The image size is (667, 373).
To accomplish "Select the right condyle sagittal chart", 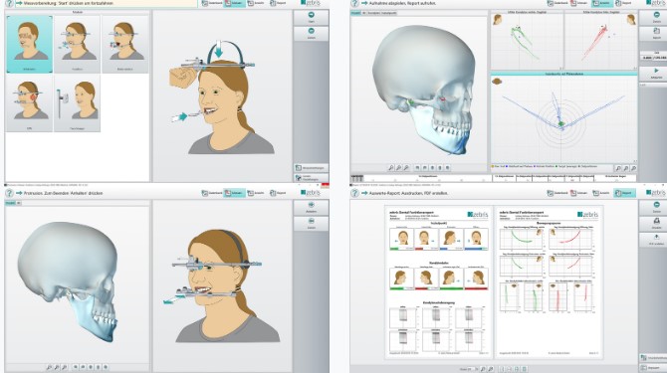I will (x=527, y=41).
